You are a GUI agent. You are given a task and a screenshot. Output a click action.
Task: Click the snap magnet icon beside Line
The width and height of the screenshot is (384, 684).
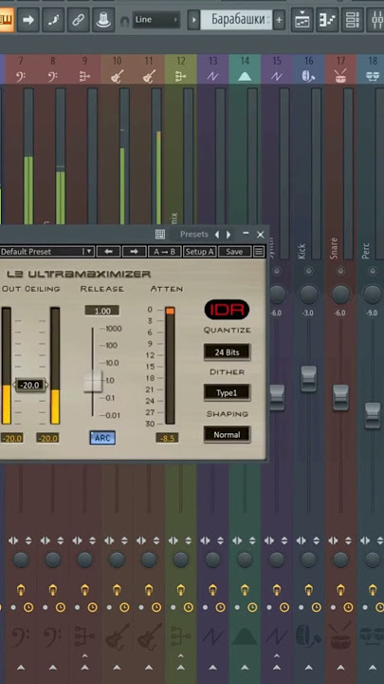125,21
